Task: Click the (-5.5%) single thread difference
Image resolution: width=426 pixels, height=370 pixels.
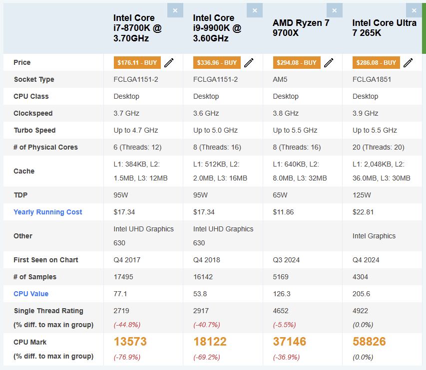Action: (x=285, y=325)
